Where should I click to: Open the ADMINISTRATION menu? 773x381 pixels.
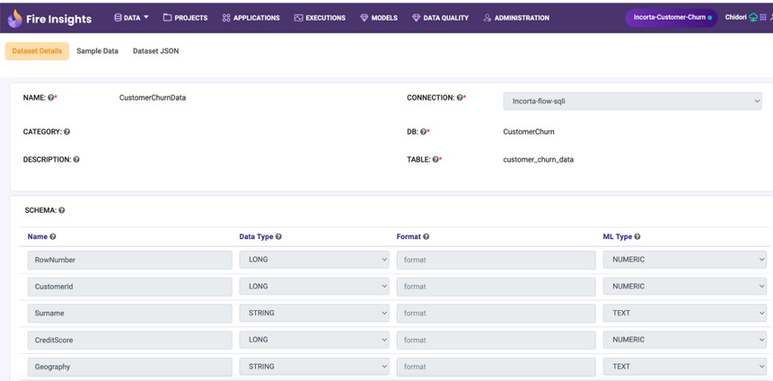[x=516, y=17]
